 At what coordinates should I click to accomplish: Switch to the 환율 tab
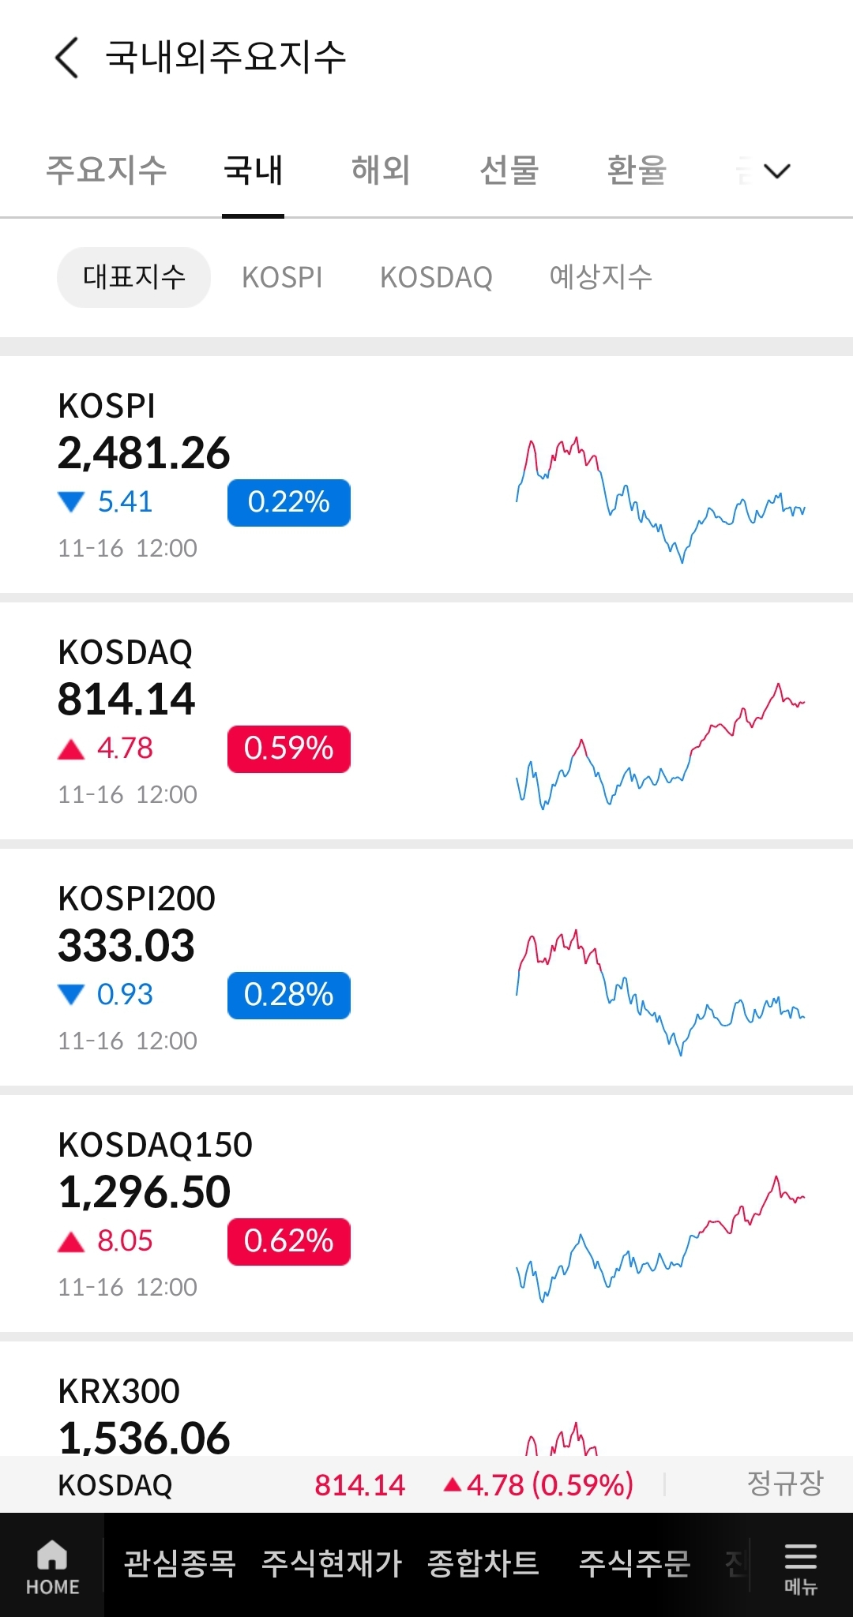click(x=637, y=170)
